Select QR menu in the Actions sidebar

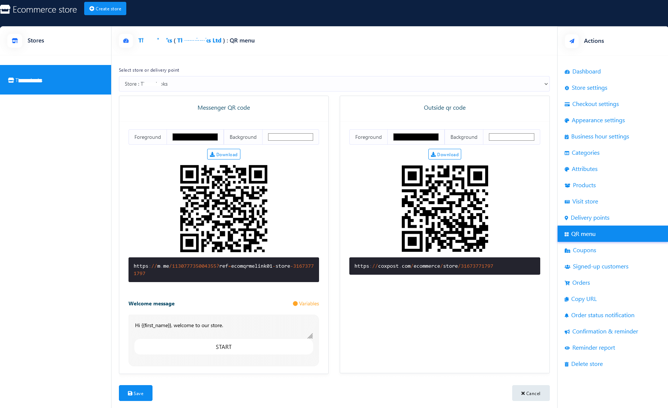(583, 234)
